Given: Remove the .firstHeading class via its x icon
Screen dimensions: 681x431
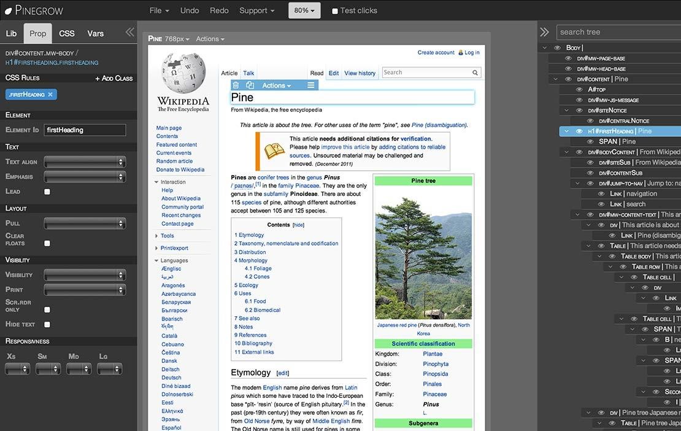Looking at the screenshot, I should pos(51,94).
